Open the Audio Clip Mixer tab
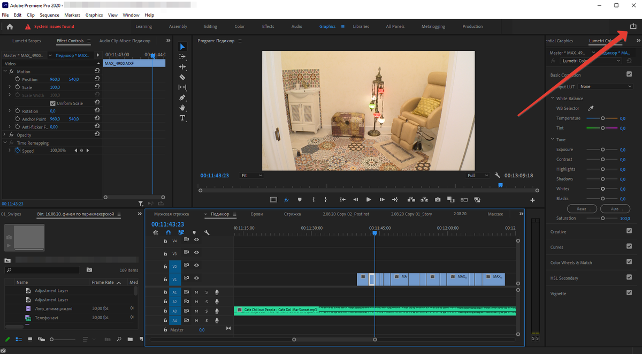Image resolution: width=642 pixels, height=354 pixels. coord(125,41)
